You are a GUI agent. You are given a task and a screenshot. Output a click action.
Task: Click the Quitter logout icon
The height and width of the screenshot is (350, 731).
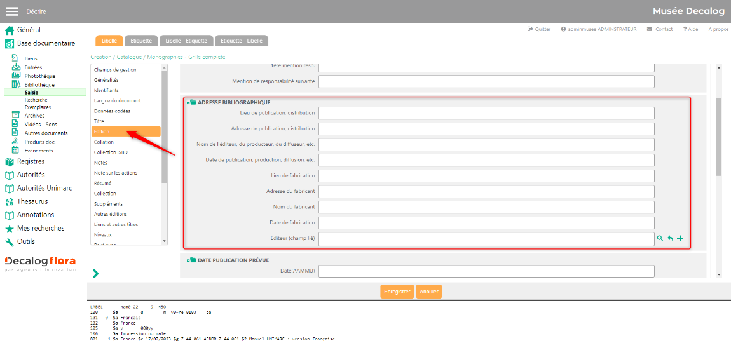click(x=531, y=29)
